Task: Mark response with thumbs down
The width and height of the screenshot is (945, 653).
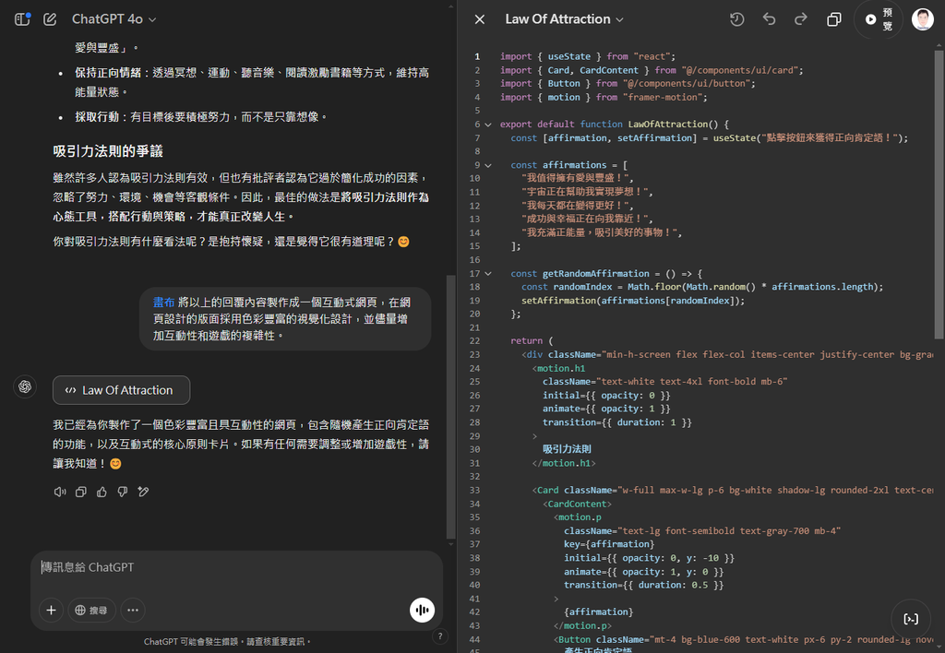Action: (123, 492)
